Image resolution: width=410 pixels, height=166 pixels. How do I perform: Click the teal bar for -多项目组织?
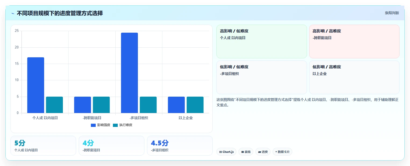[x=148, y=105]
